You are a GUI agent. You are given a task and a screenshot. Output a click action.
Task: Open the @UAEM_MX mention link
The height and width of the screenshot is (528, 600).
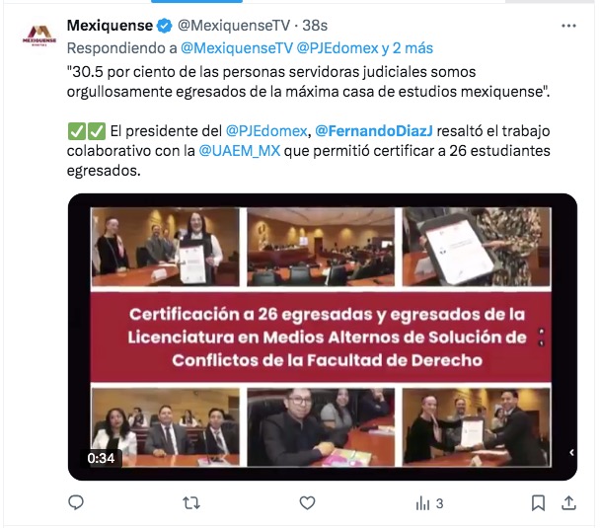[x=240, y=151]
